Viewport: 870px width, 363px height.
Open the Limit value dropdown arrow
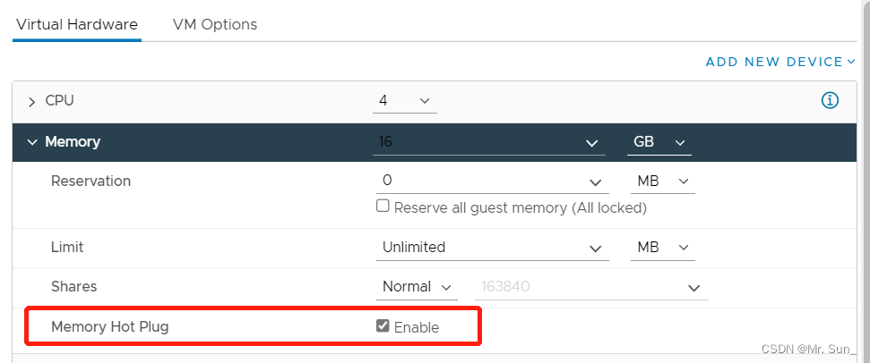point(596,248)
